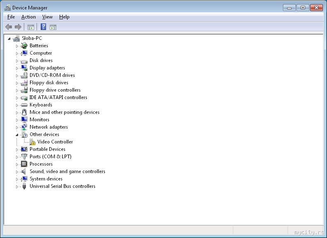Select the Video Controller device label
327x238 pixels.
(x=55, y=142)
